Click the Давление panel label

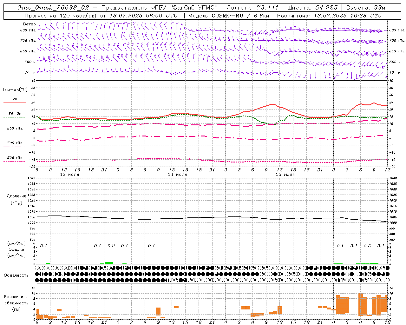coord(16,196)
